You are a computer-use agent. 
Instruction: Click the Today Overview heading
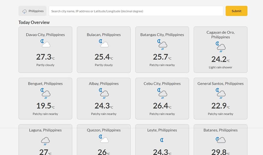(34, 22)
